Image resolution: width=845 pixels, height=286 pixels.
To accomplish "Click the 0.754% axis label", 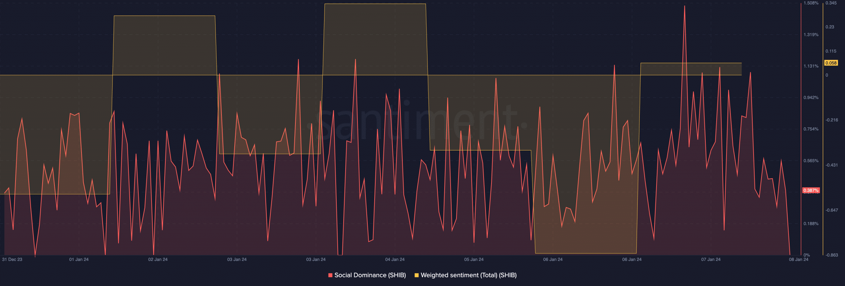I will tap(811, 129).
